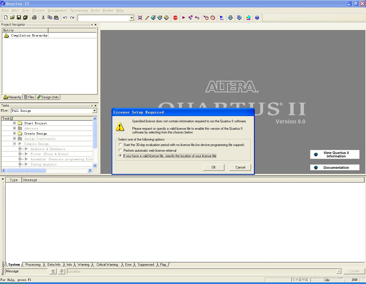Click the Entity column header

tap(25, 30)
